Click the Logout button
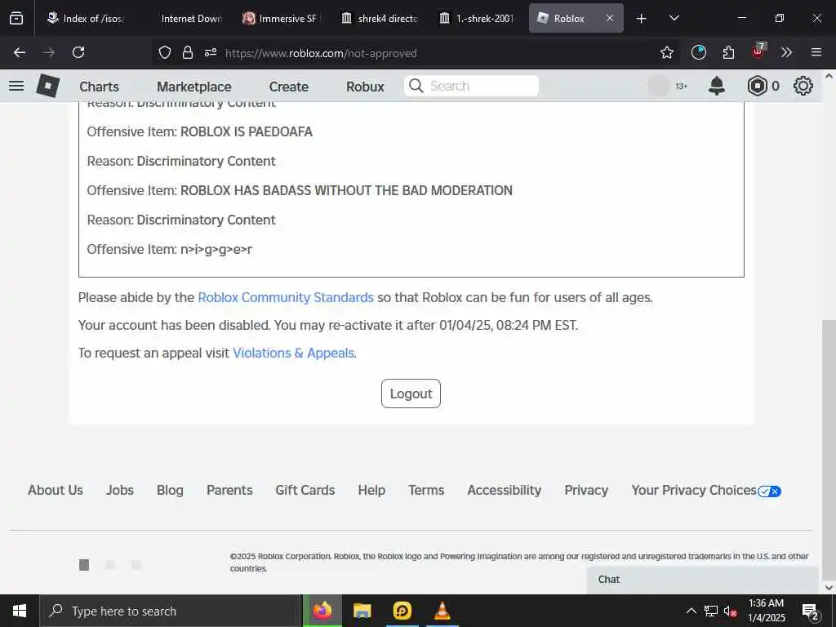This screenshot has height=627, width=836. coord(411,394)
